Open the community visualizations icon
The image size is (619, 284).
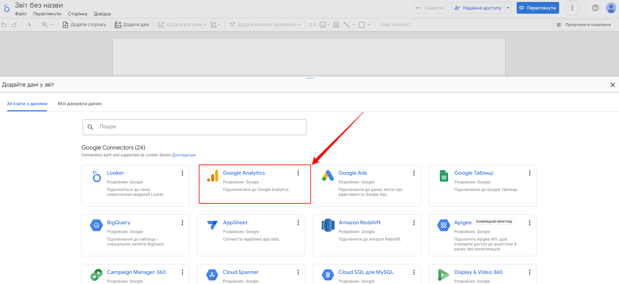coord(214,25)
